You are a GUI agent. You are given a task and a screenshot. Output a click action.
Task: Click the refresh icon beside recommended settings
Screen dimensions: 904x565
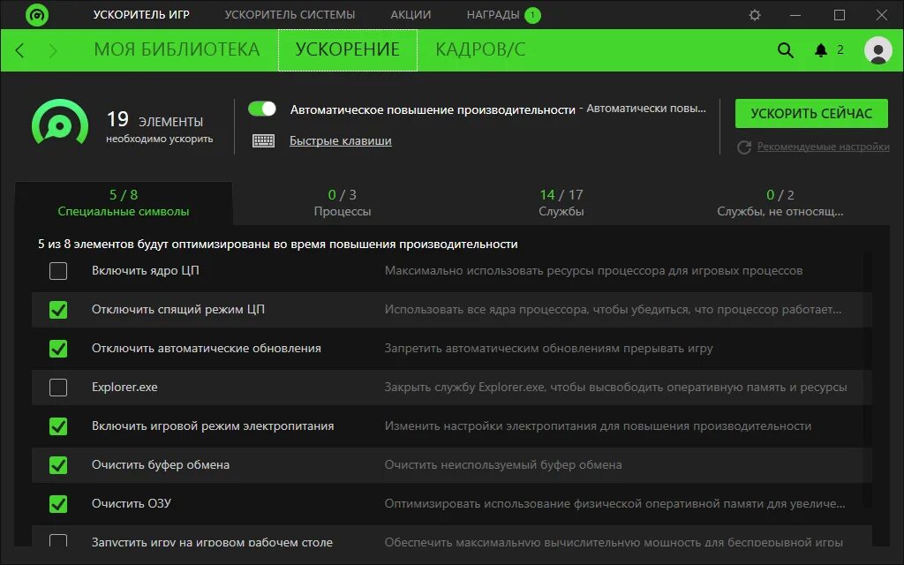743,147
